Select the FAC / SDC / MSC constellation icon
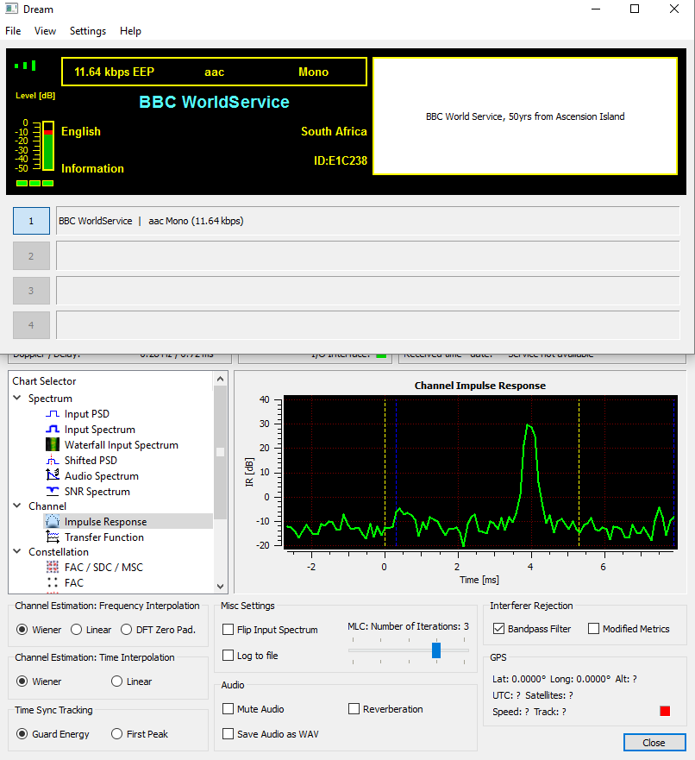This screenshot has height=760, width=695. pos(53,567)
